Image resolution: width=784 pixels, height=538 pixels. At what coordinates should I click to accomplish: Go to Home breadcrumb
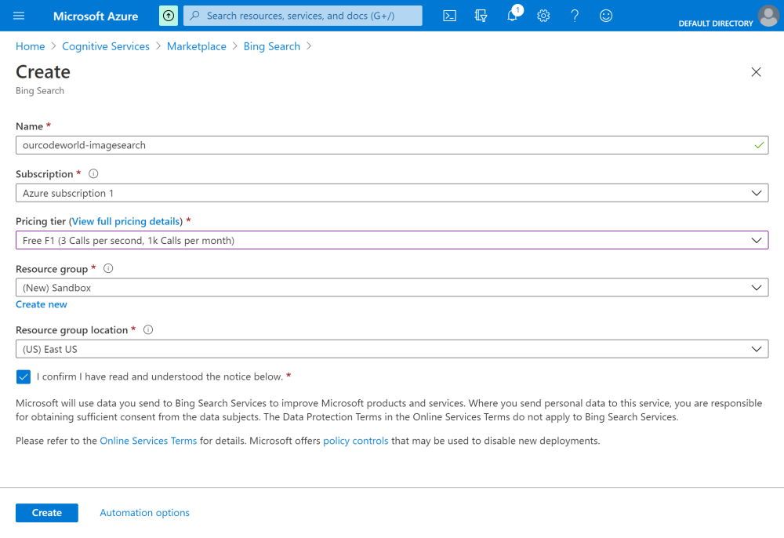coord(30,46)
